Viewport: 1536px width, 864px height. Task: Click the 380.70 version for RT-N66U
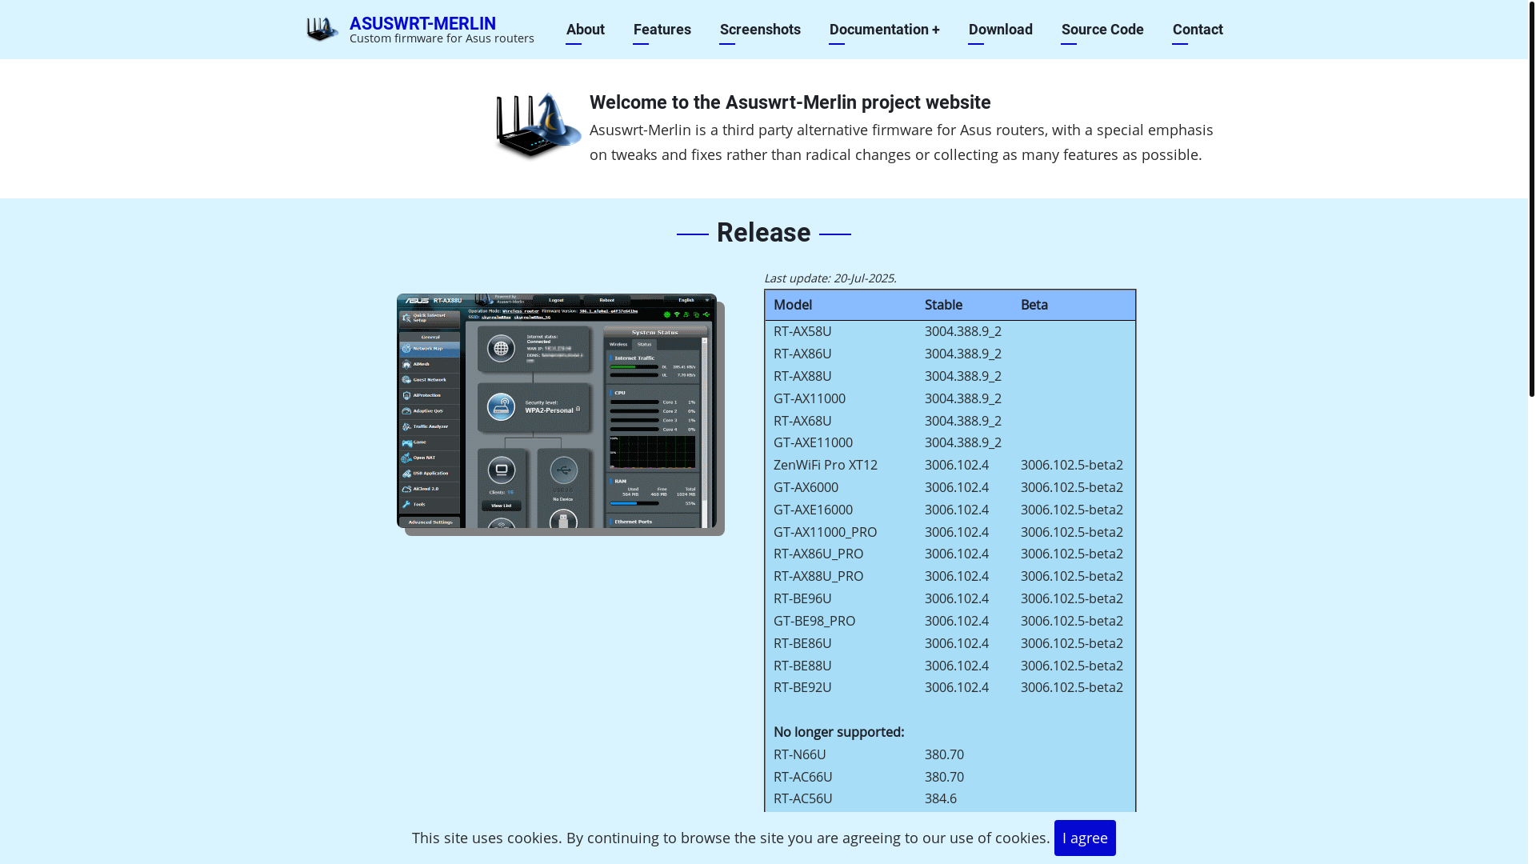point(944,754)
